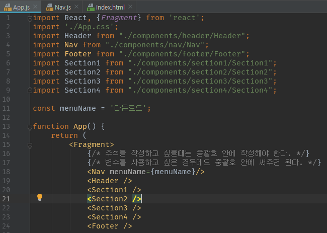Click line number 21 in the gutter
This screenshot has height=233, width=327.
point(6,199)
